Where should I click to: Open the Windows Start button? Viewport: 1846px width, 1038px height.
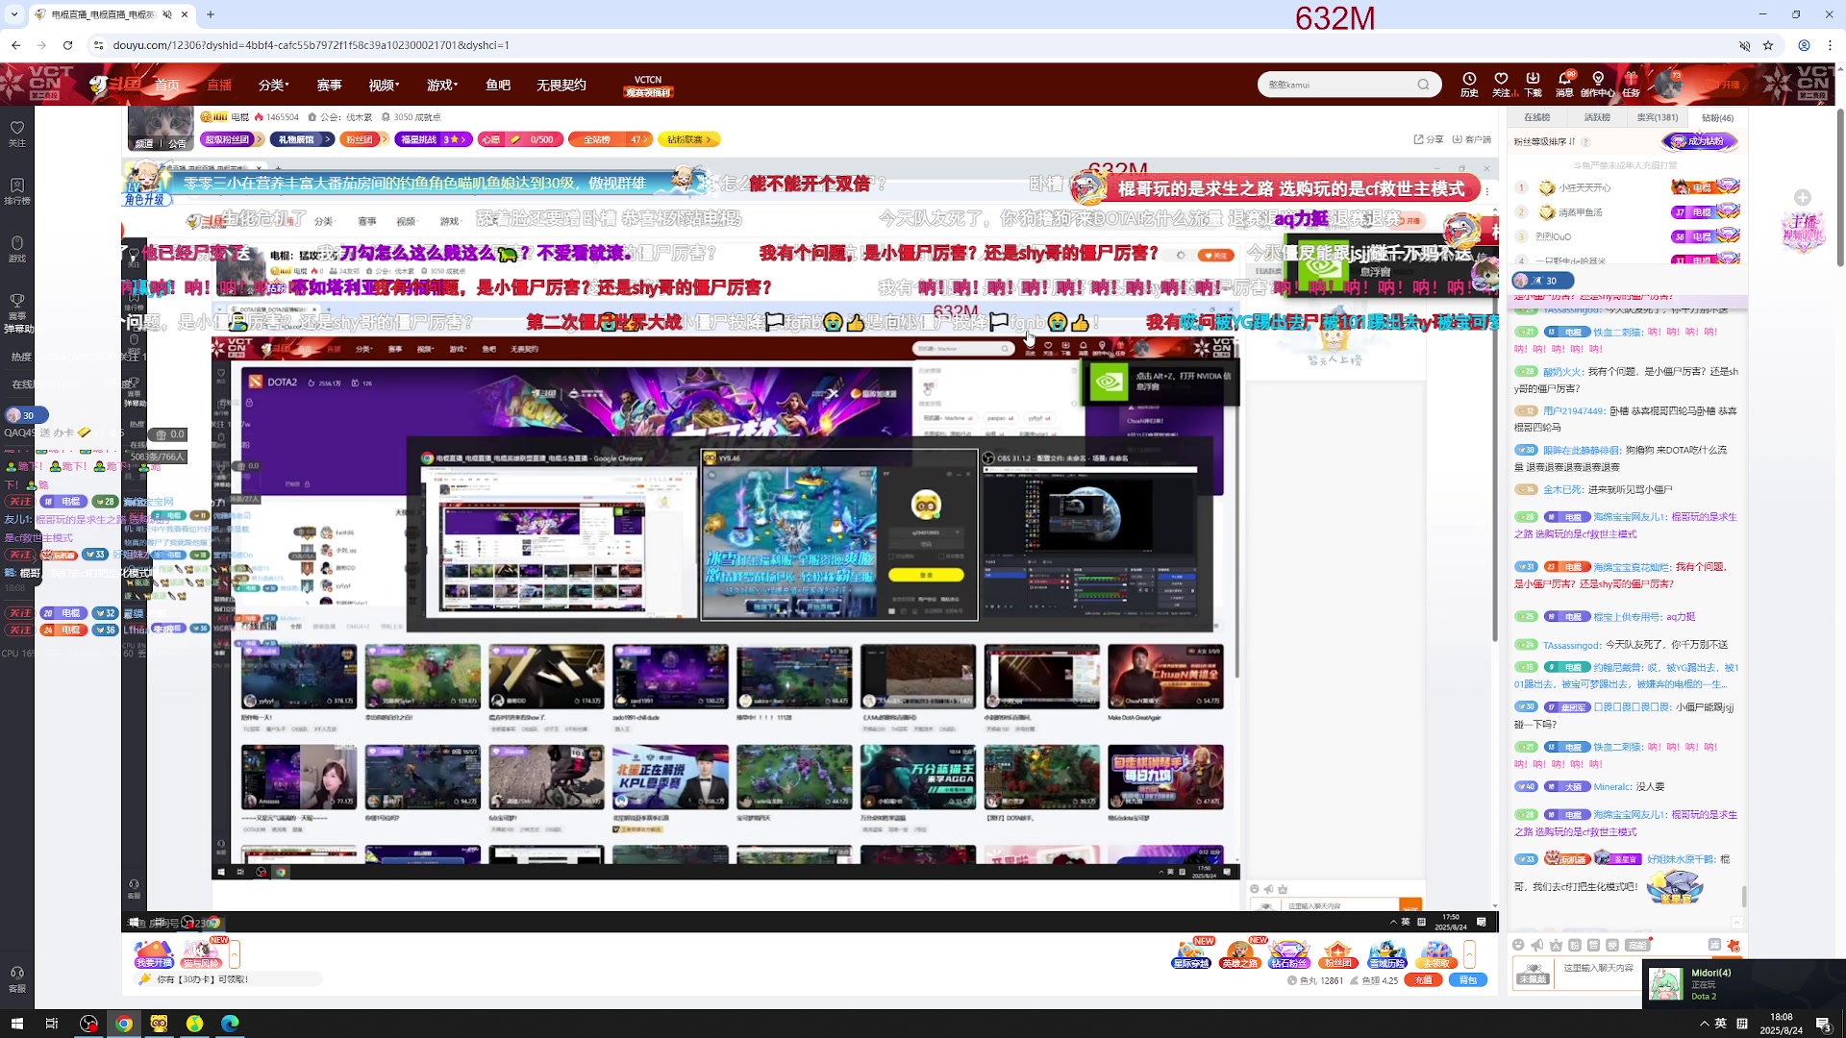pyautogui.click(x=16, y=1024)
